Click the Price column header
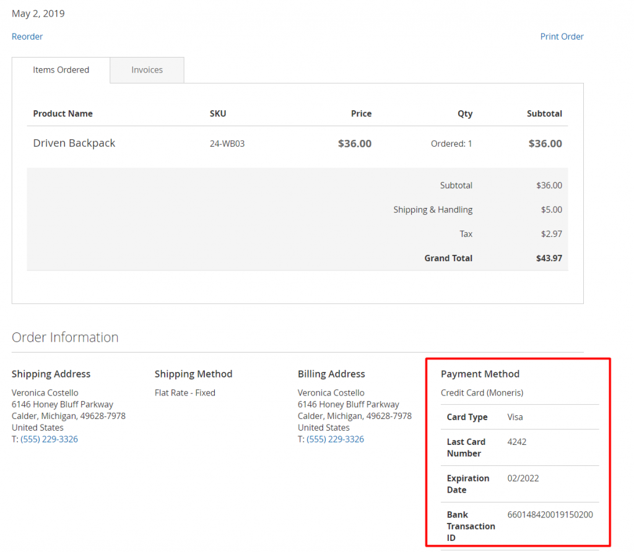The height and width of the screenshot is (552, 634). coord(362,114)
